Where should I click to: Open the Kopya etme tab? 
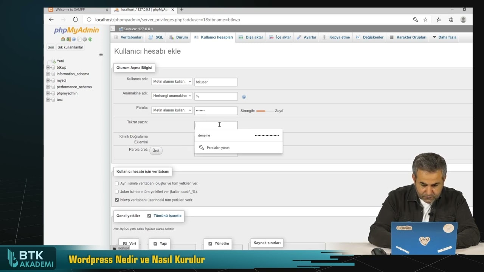(x=336, y=37)
